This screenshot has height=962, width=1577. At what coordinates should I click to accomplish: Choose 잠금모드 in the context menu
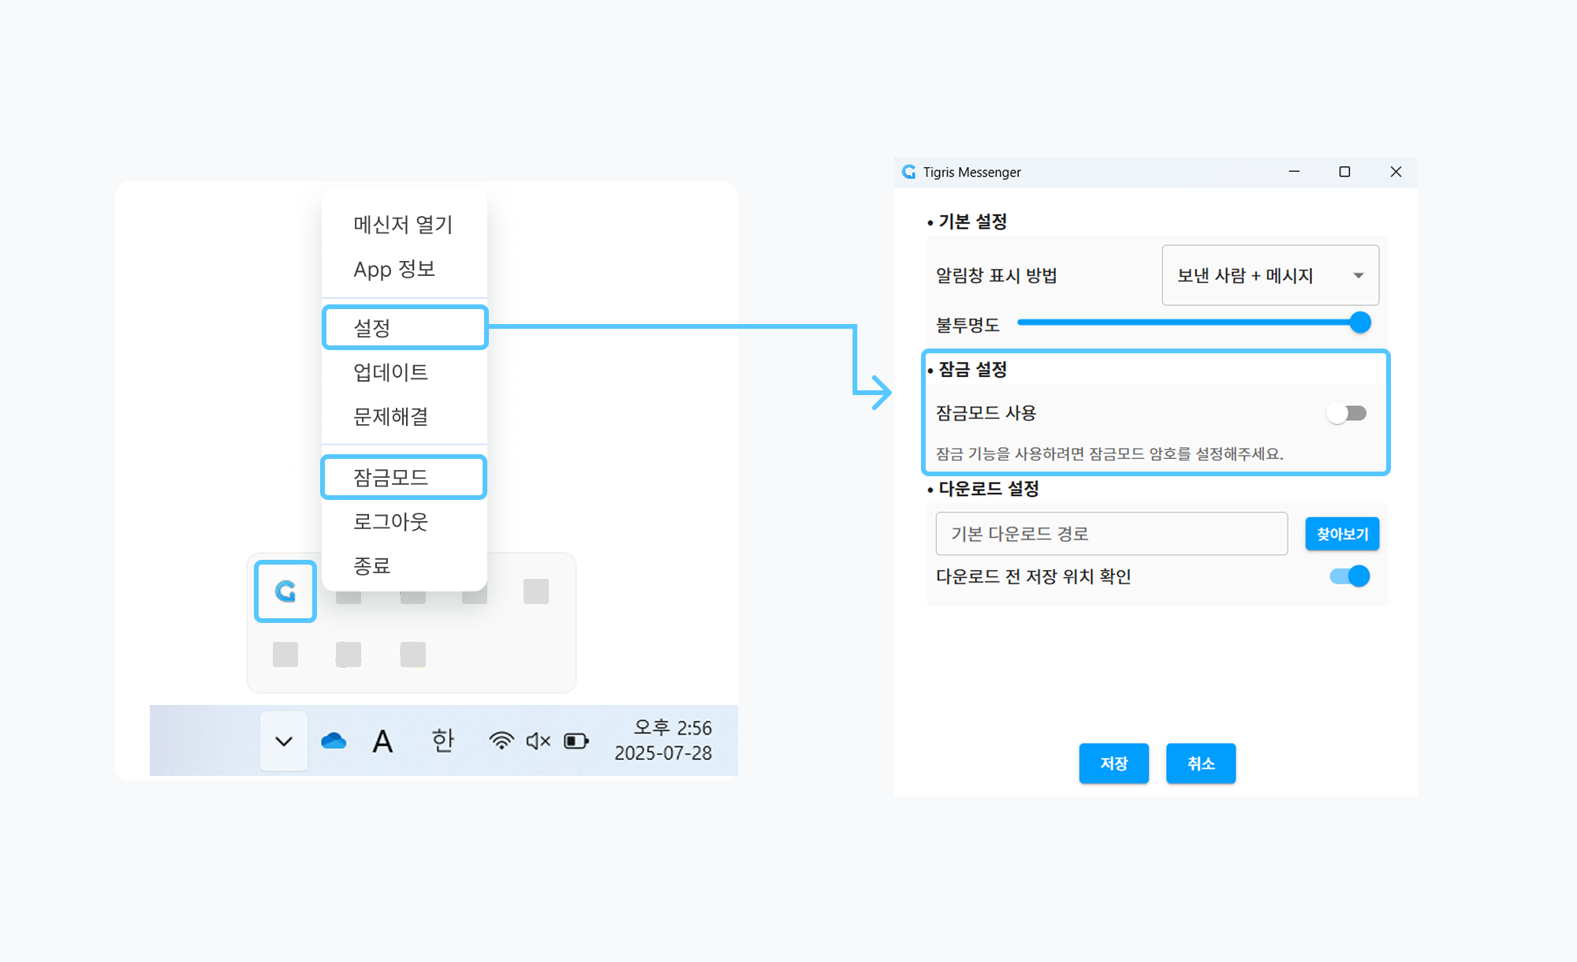404,477
